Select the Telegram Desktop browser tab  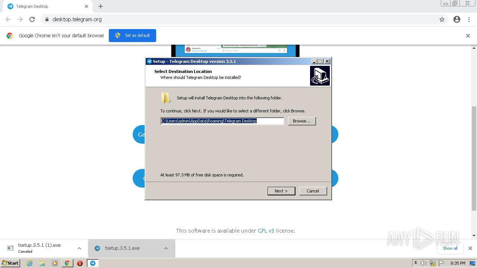pyautogui.click(x=48, y=6)
